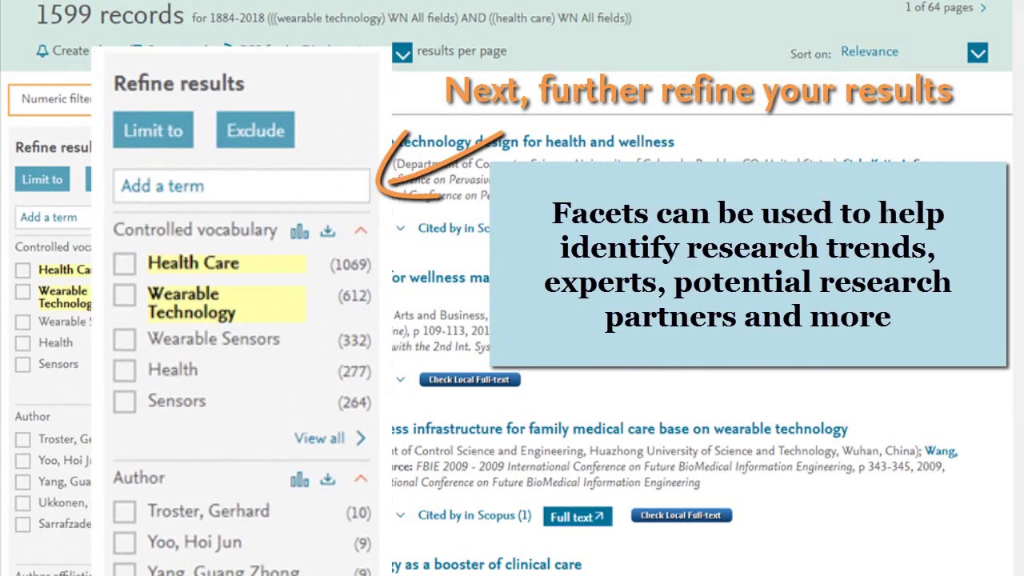Screen dimensions: 1024x576
Task: Open family medical care wearable technology title
Action: pos(619,429)
